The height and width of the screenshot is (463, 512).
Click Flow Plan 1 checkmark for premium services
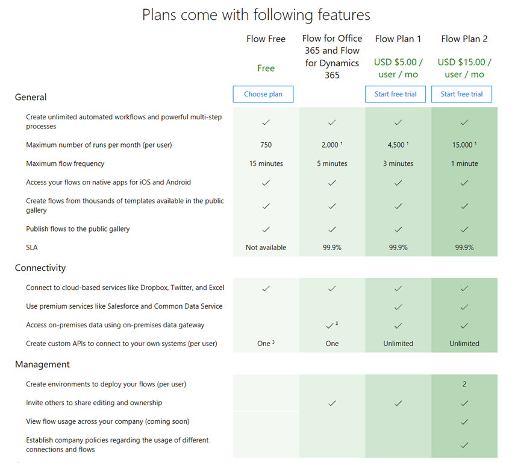[398, 307]
